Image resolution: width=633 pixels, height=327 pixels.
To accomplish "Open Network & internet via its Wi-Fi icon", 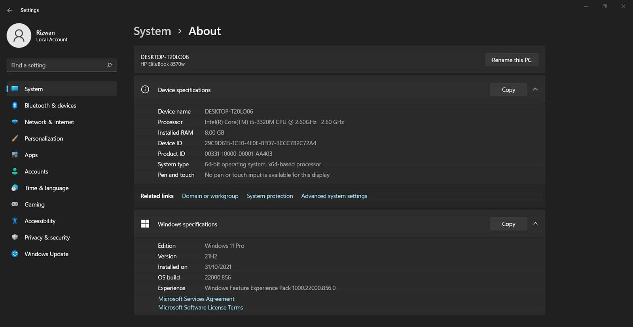I will click(15, 122).
